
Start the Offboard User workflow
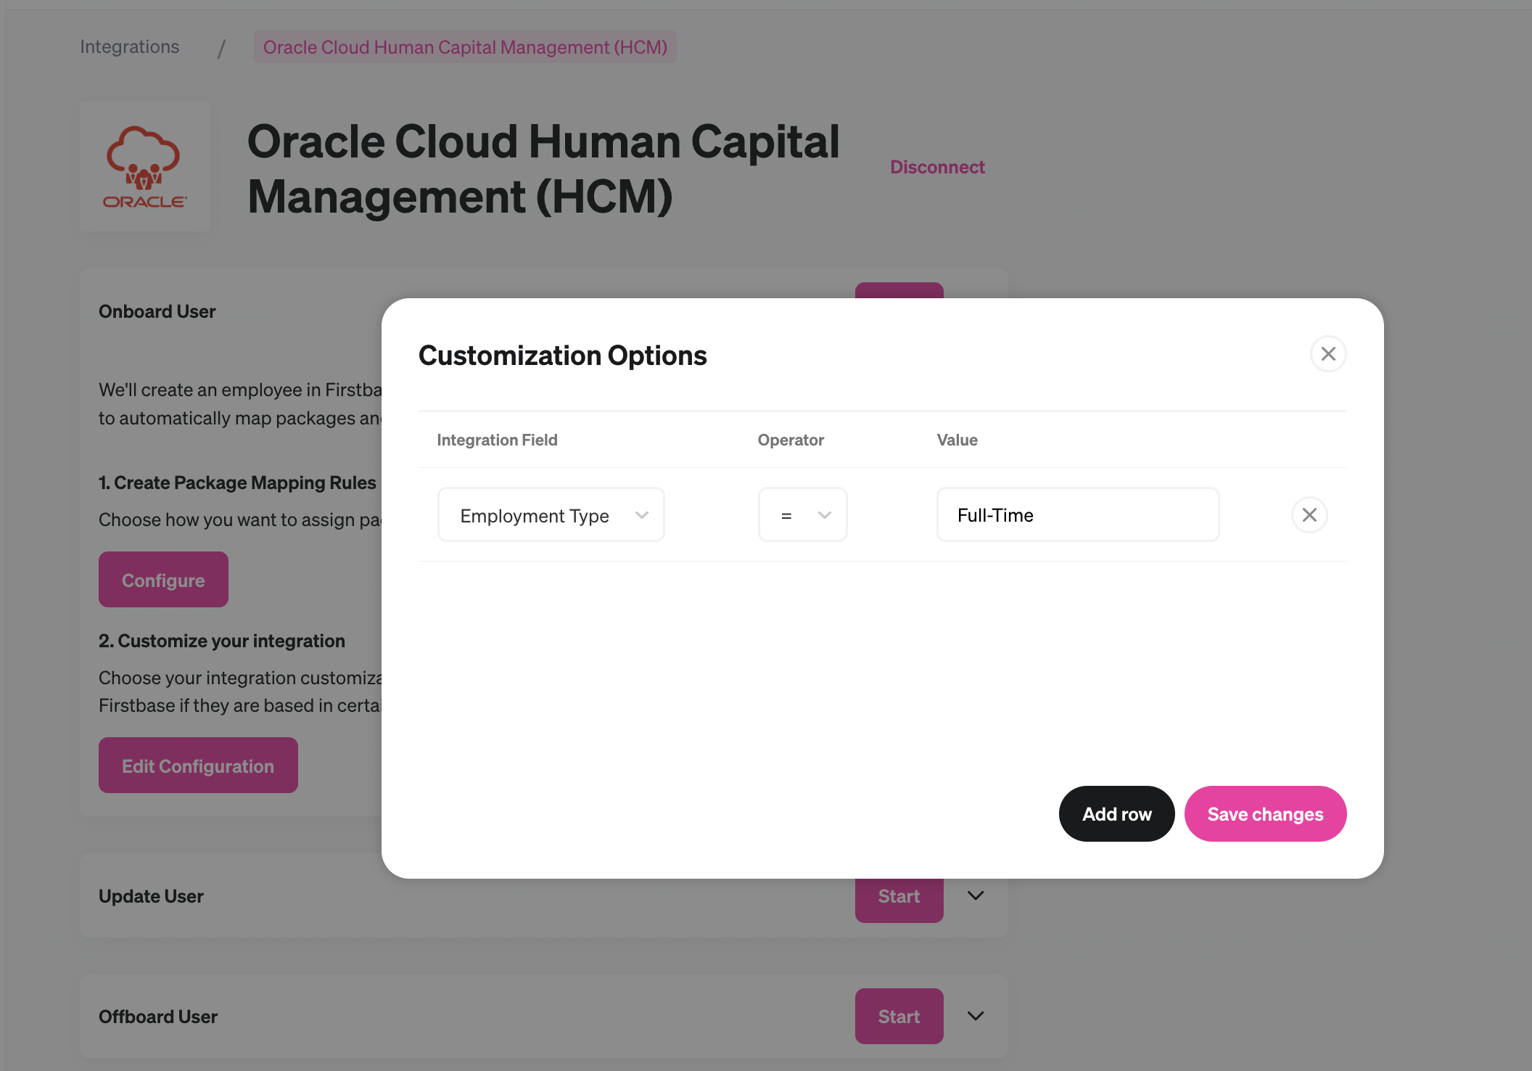[x=899, y=1017]
